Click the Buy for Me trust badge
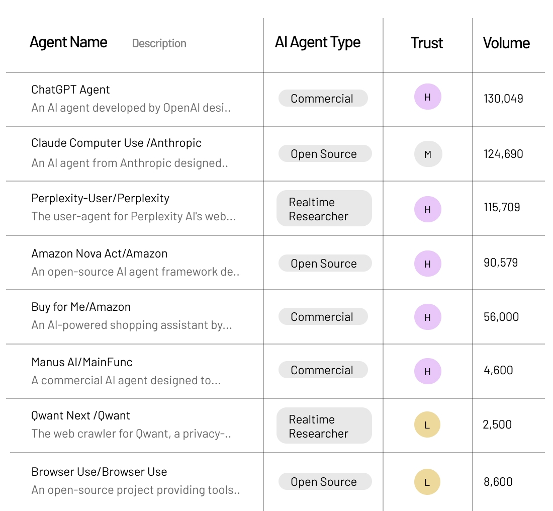 coord(427,317)
